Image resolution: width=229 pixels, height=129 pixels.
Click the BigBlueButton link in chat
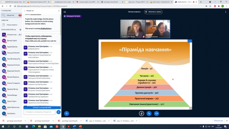(x=46, y=28)
